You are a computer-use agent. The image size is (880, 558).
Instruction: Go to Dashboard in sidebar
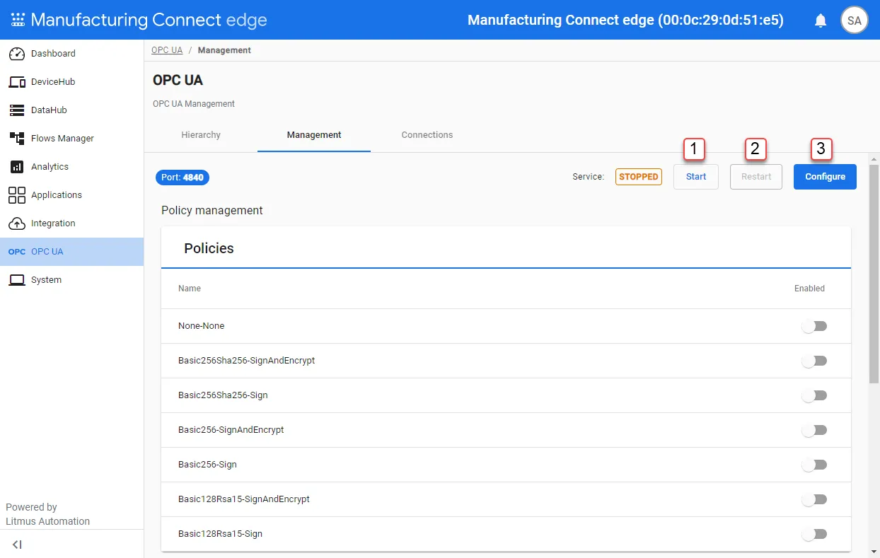coord(71,54)
